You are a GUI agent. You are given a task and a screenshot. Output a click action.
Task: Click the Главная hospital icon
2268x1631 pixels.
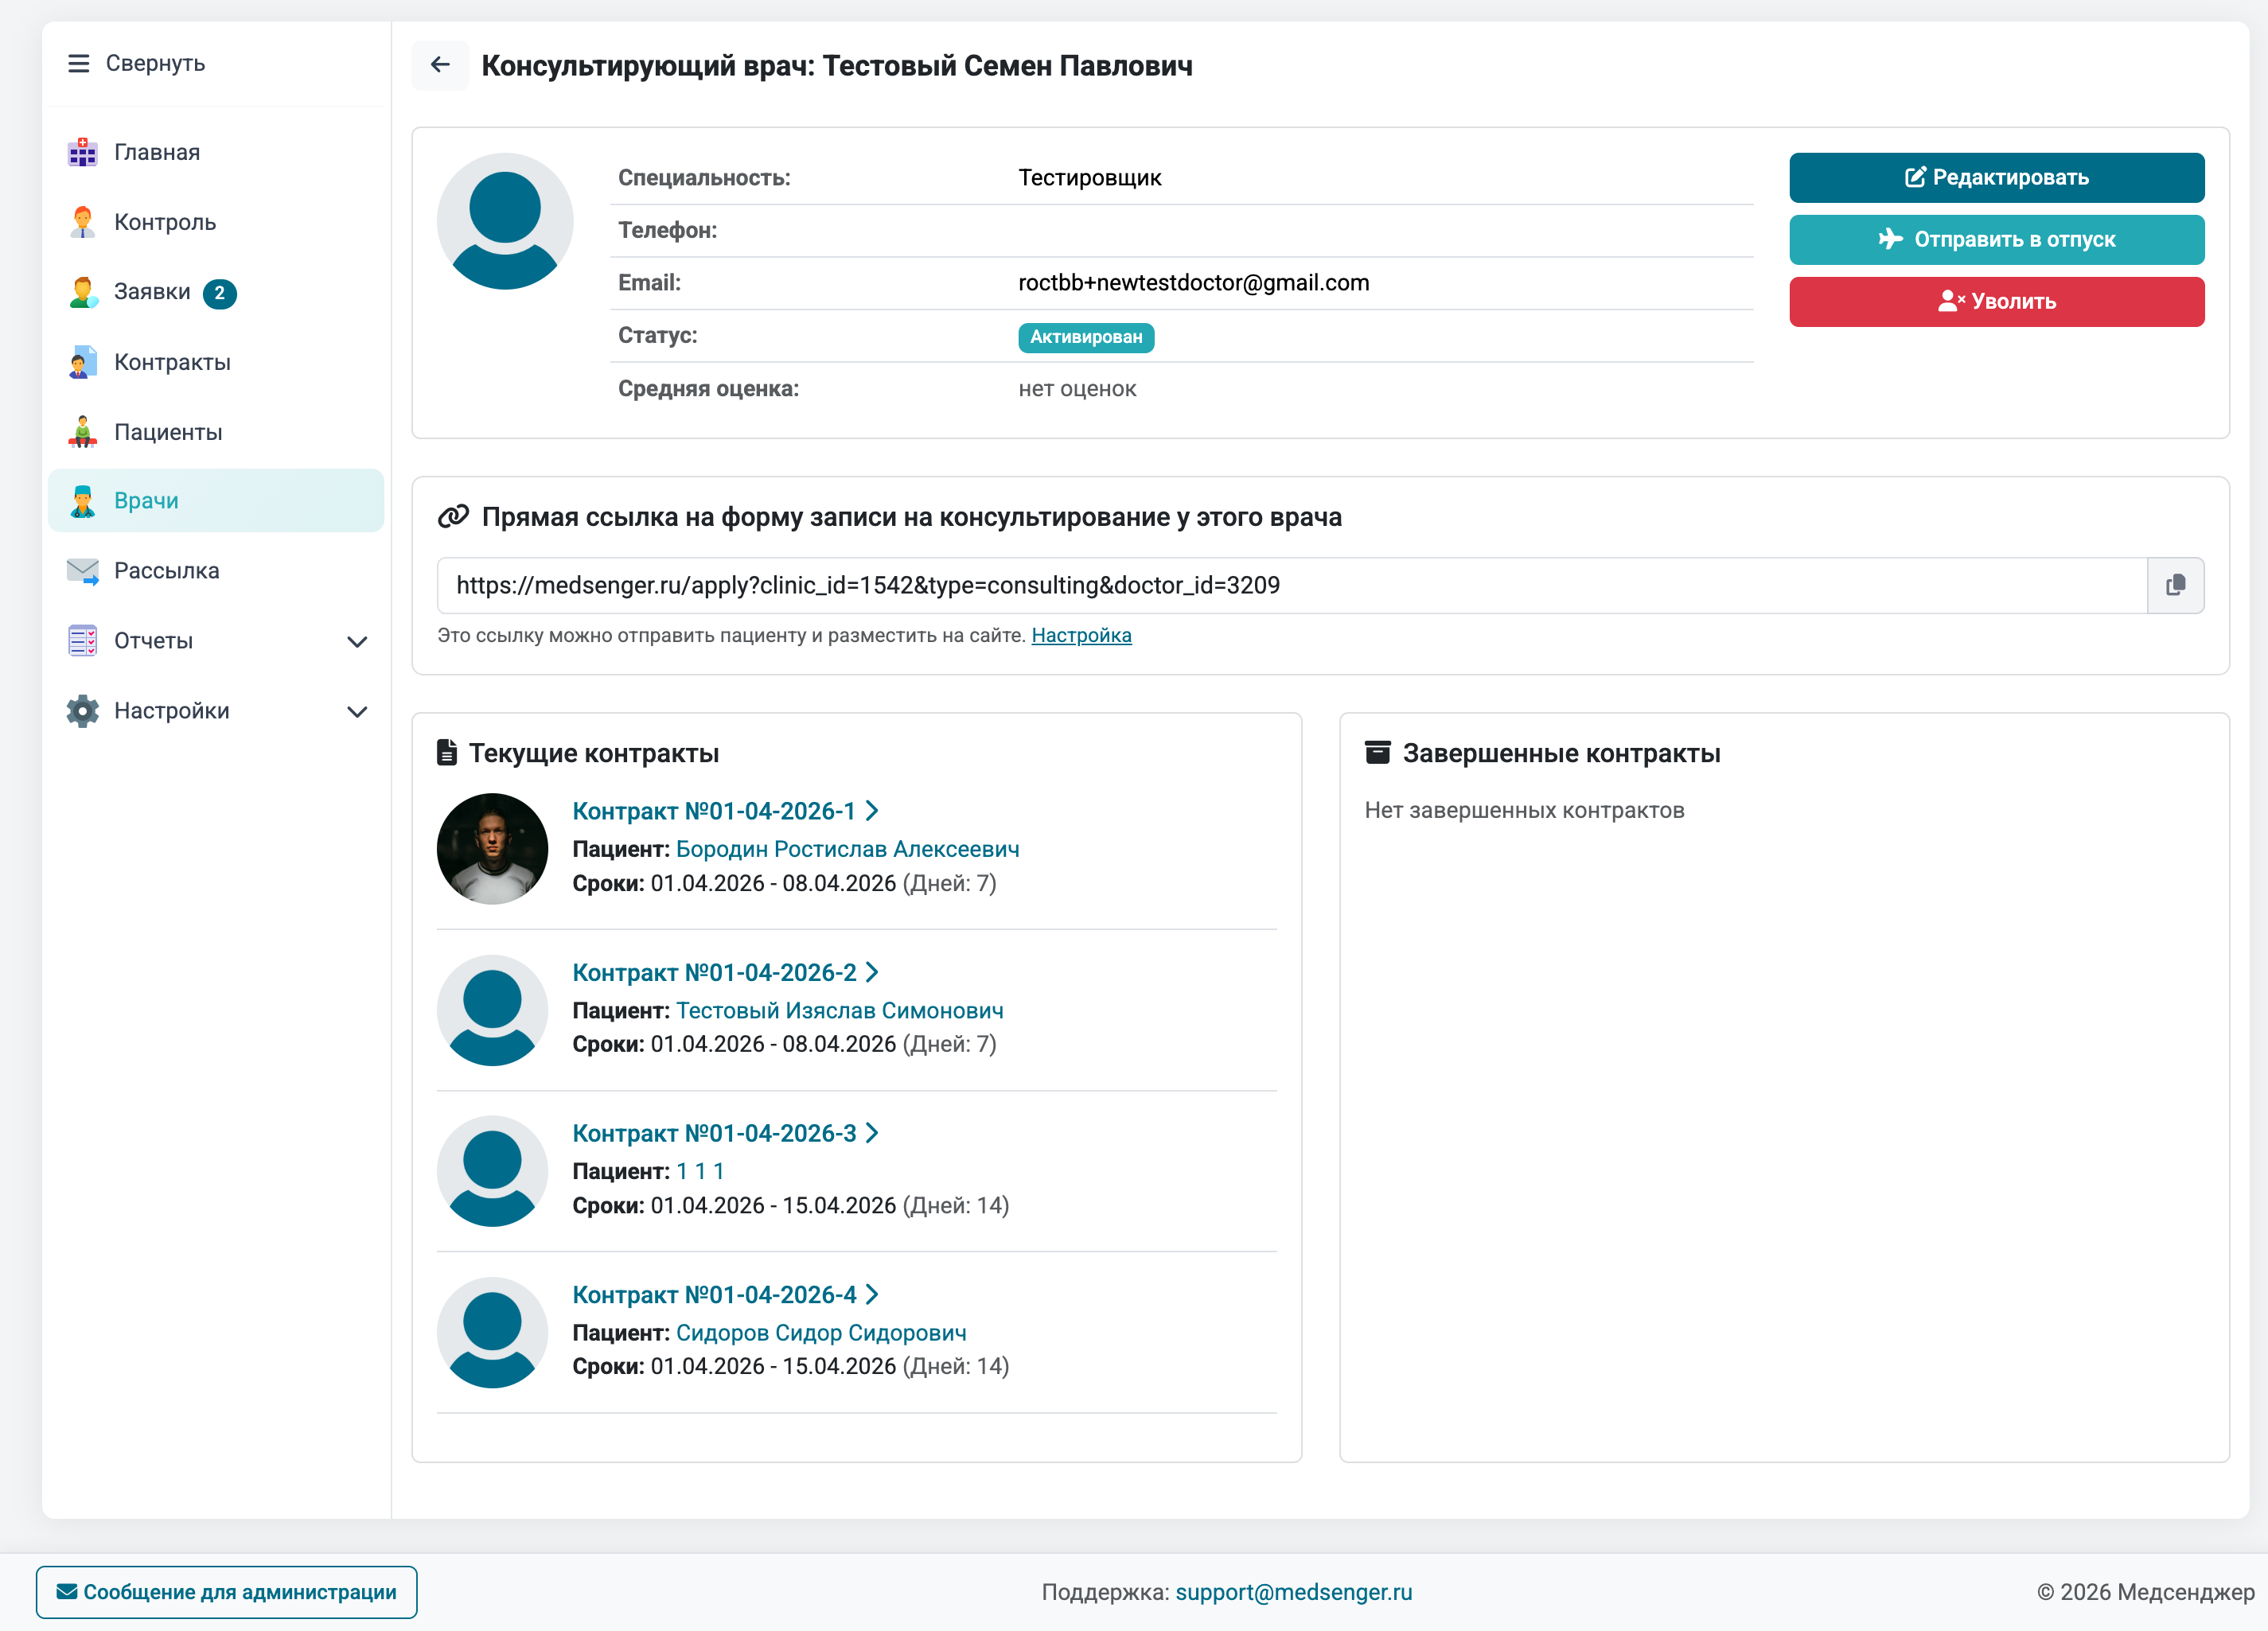[83, 152]
